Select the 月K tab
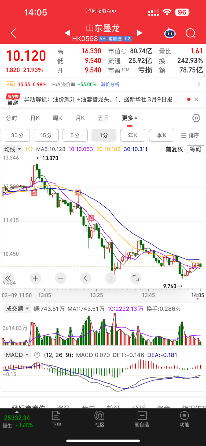This screenshot has width=206, height=446. click(80, 118)
